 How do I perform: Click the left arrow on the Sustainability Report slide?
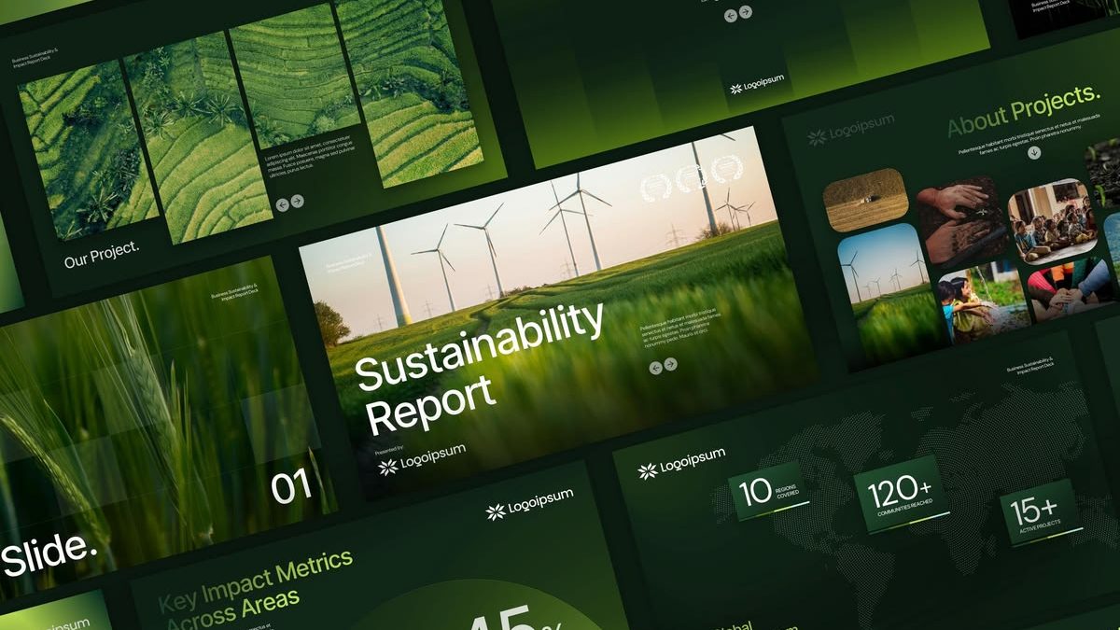tap(655, 368)
